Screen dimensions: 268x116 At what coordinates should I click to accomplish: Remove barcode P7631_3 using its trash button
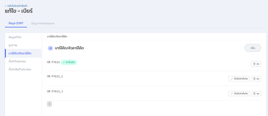coord(256,93)
